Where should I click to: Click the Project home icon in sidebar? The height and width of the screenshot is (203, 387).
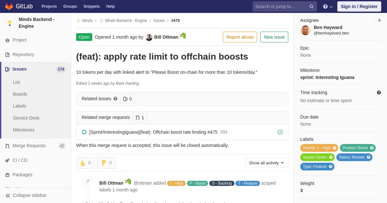click(7, 40)
